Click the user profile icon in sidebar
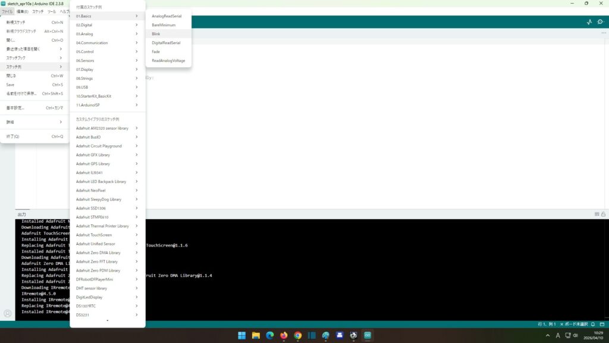This screenshot has height=343, width=609. [7, 313]
